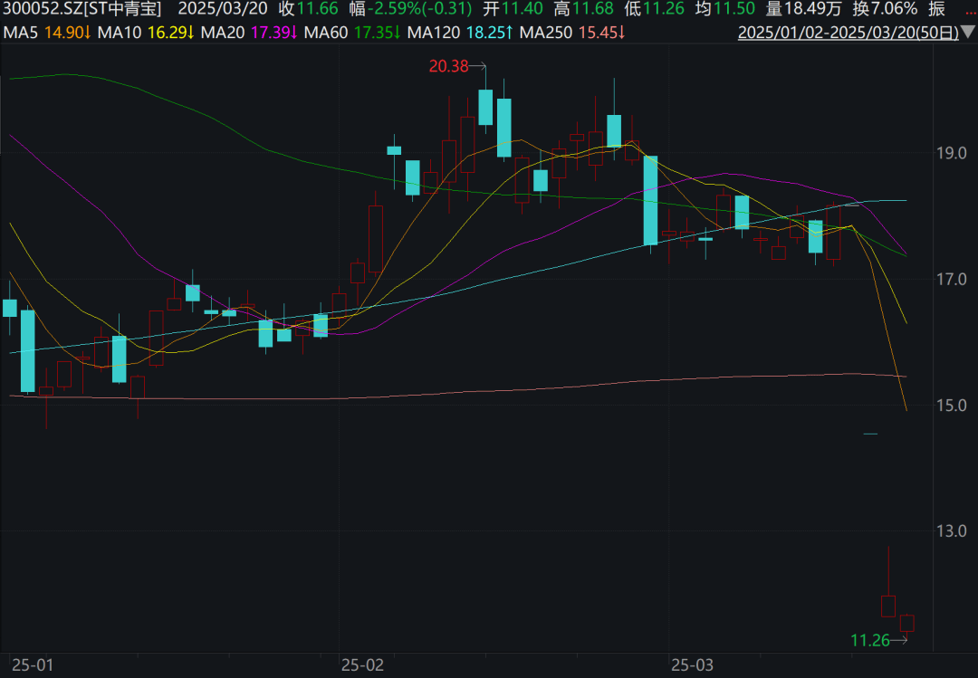This screenshot has height=678, width=978.
Task: Select the MA20 17.39 indicator label
Action: pyautogui.click(x=249, y=33)
